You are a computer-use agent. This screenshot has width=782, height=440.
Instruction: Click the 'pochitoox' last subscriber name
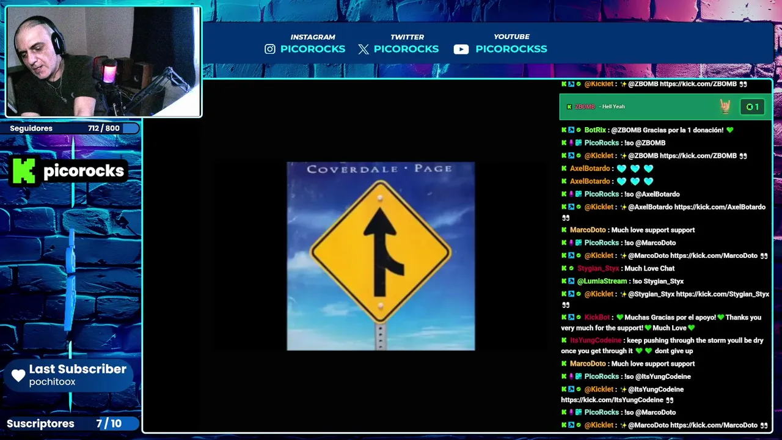tap(52, 382)
